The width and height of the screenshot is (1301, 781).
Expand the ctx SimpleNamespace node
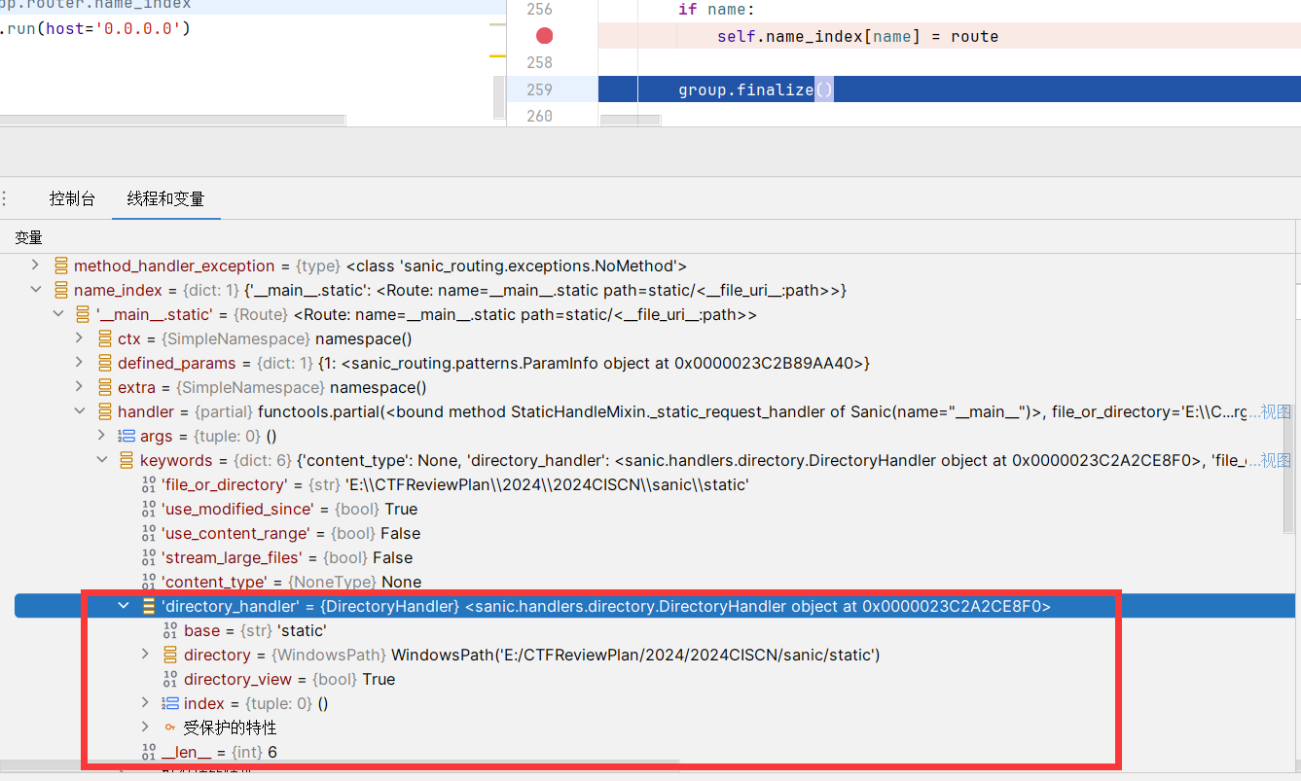(x=80, y=338)
